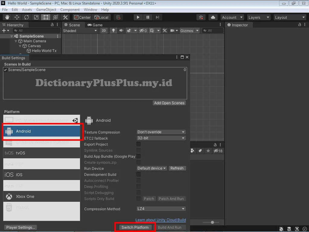The height and width of the screenshot is (232, 309).
Task: Open custom editor tools
Action: pyautogui.click(x=65, y=17)
